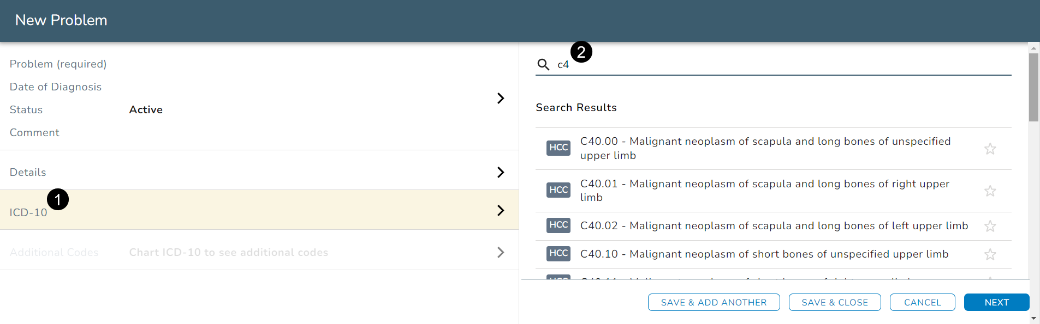Click HCC badge beside C40.02
The height and width of the screenshot is (324, 1040).
tap(558, 225)
